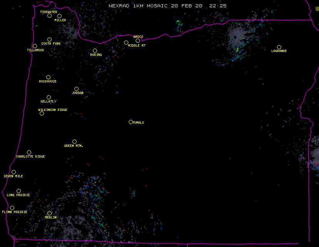Select the Seven Mile station marker
This screenshot has width=319, height=247.
[13, 172]
